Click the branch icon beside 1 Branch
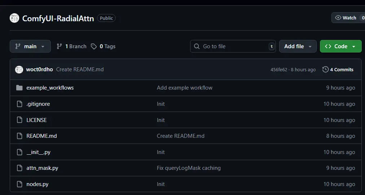 point(60,46)
